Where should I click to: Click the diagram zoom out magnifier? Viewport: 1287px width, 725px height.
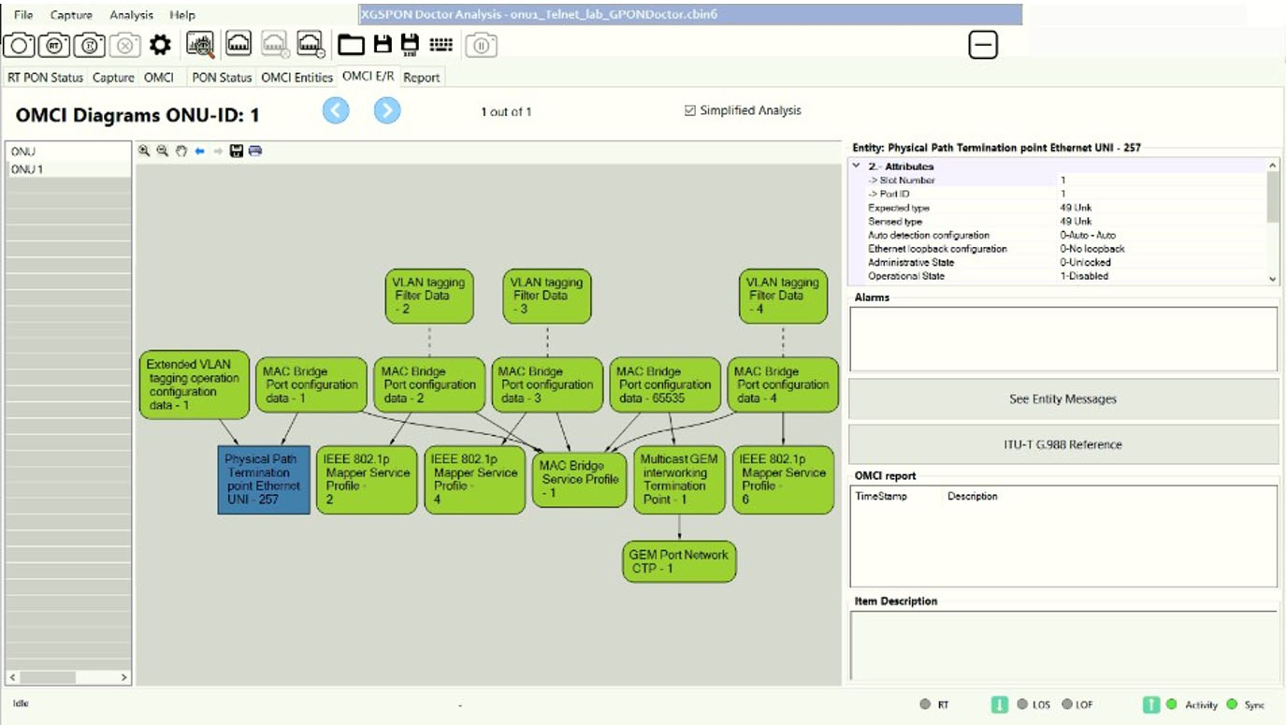point(163,151)
